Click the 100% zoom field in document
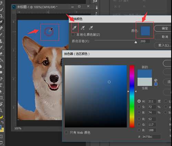Viewport: 172px width, 146px height. click(18, 128)
